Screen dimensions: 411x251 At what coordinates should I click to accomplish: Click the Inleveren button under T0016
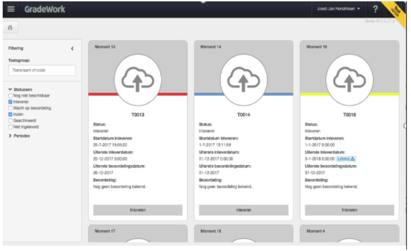[349, 210]
